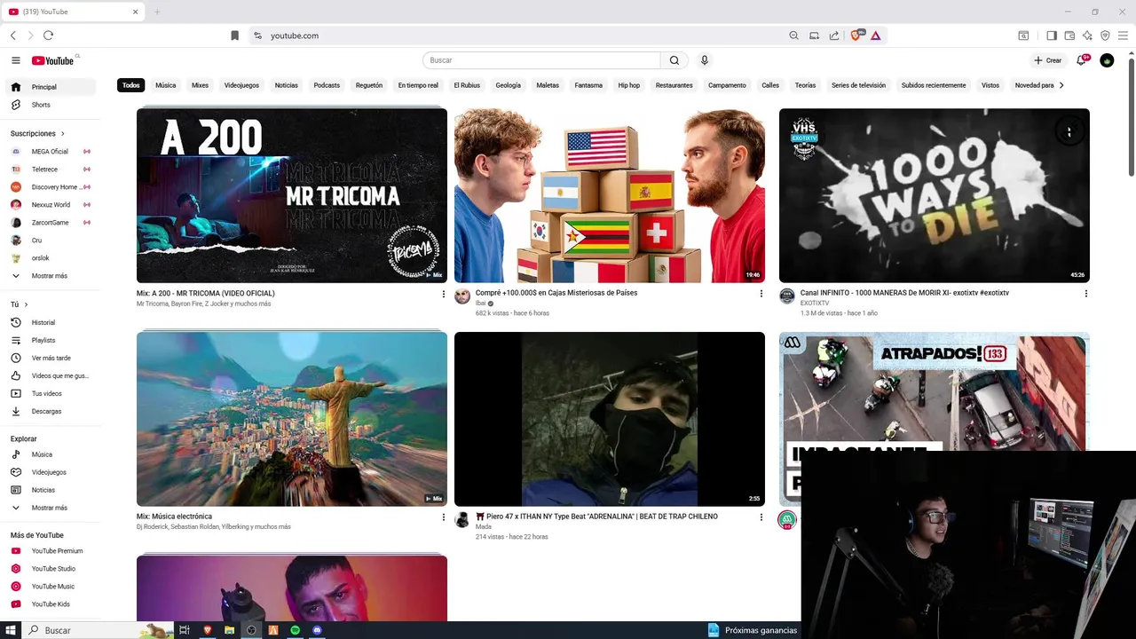Open the 1000 Ways to Die thumbnail
Viewport: 1136px width, 639px height.
click(935, 195)
